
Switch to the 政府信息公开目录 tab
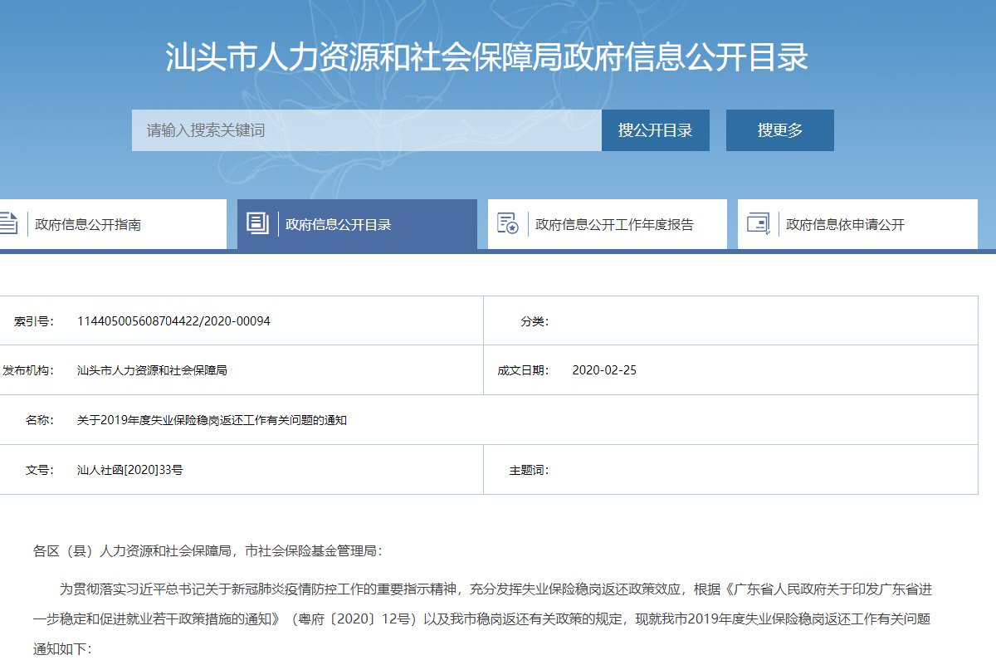338,224
